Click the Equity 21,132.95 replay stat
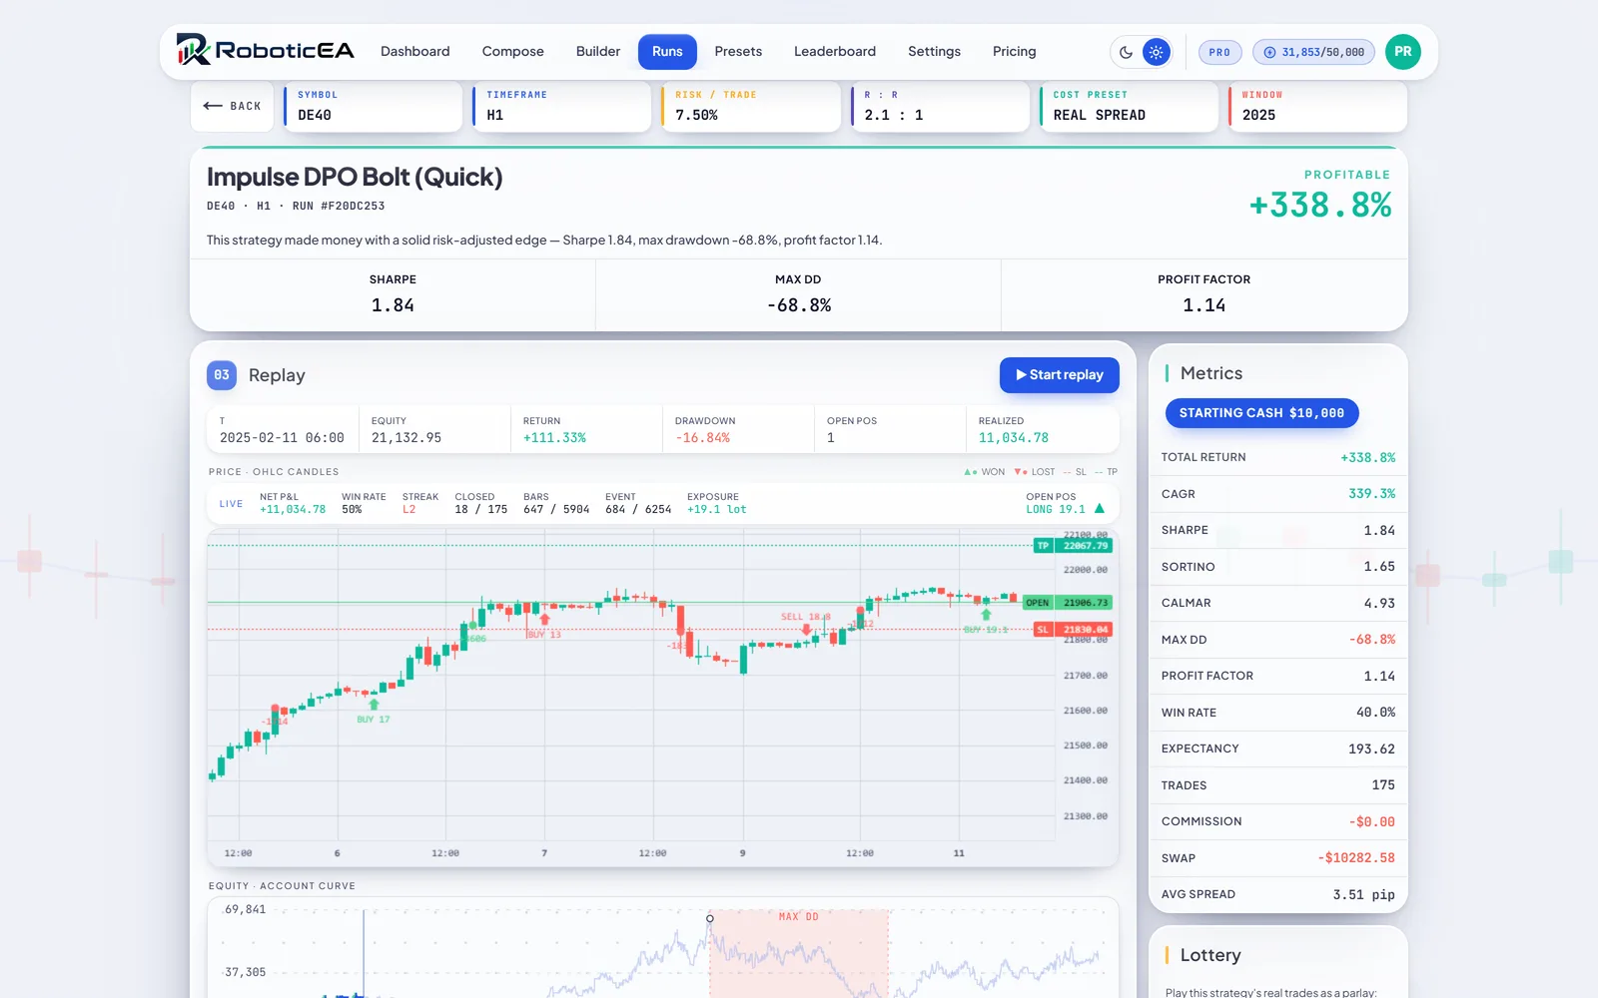The width and height of the screenshot is (1598, 998). 434,429
